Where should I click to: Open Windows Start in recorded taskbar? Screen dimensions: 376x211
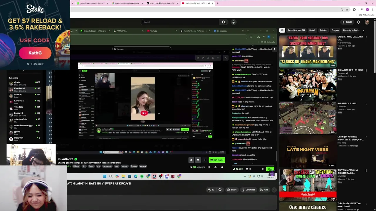coord(105,176)
